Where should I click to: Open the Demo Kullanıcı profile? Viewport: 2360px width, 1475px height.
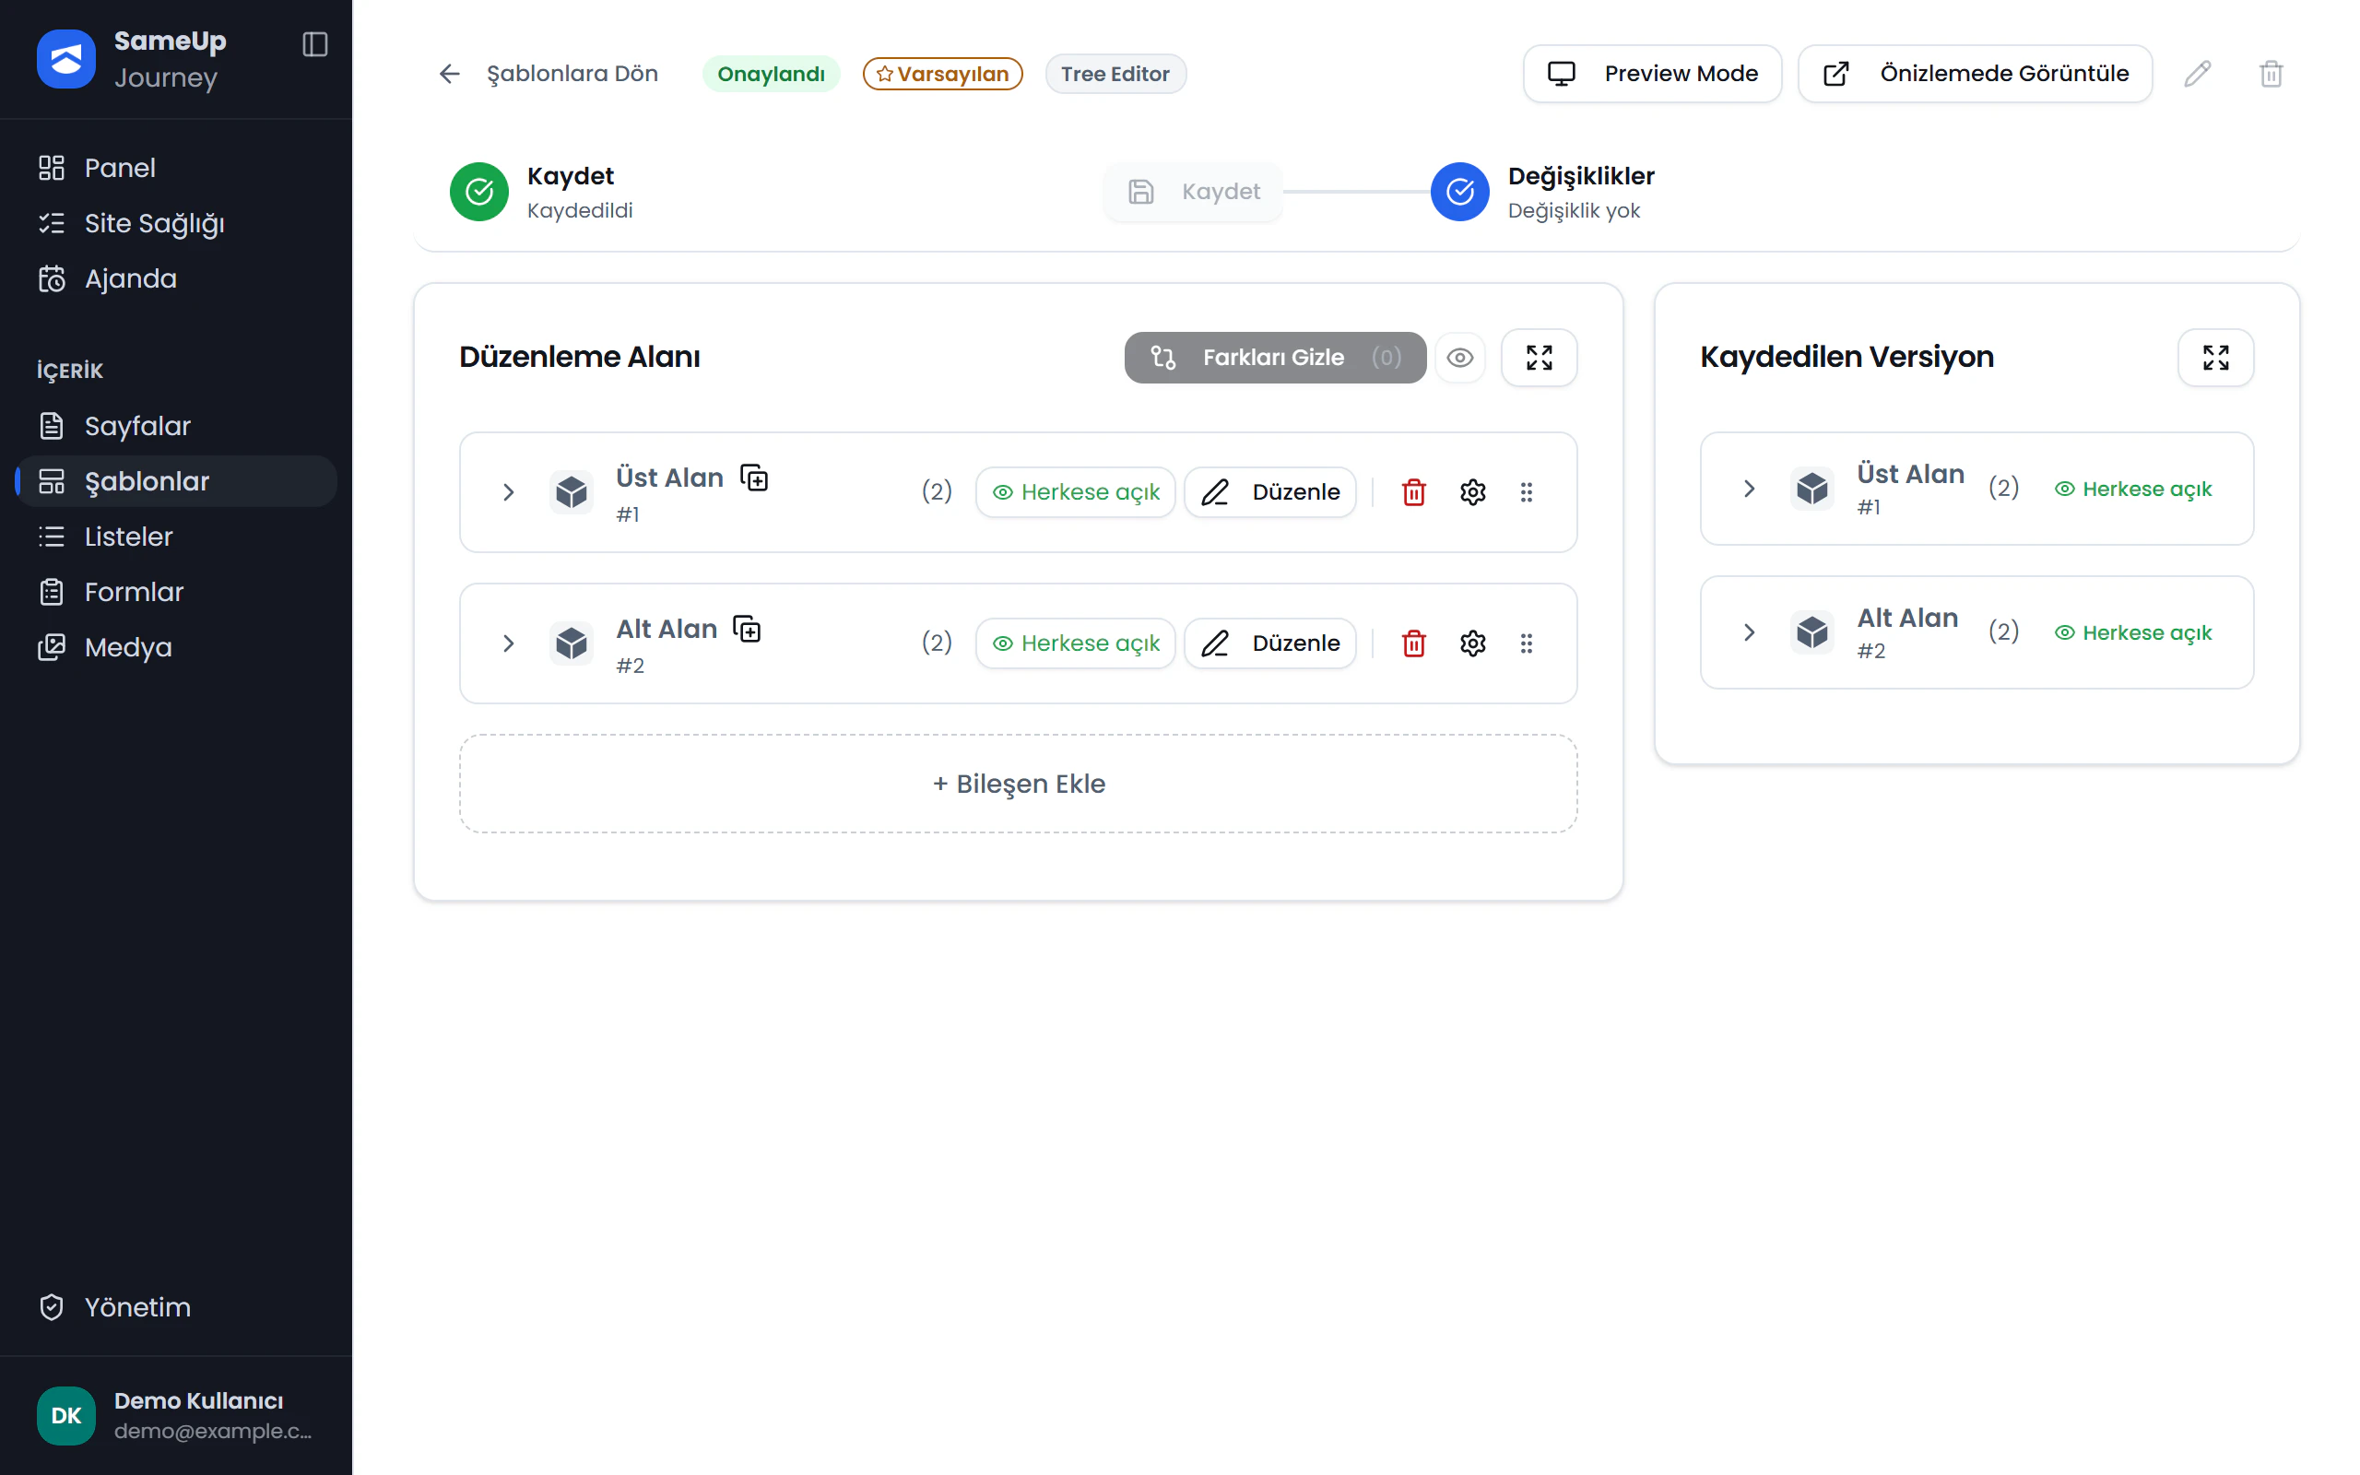tap(175, 1415)
